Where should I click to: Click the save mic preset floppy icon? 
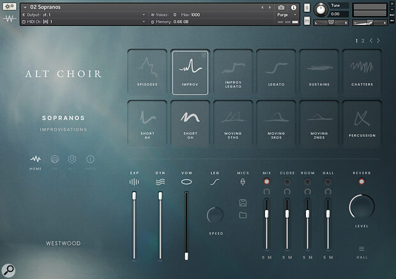coord(243,203)
